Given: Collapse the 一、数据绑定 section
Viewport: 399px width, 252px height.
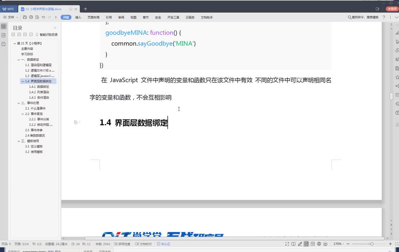Looking at the screenshot, I should click(x=19, y=59).
